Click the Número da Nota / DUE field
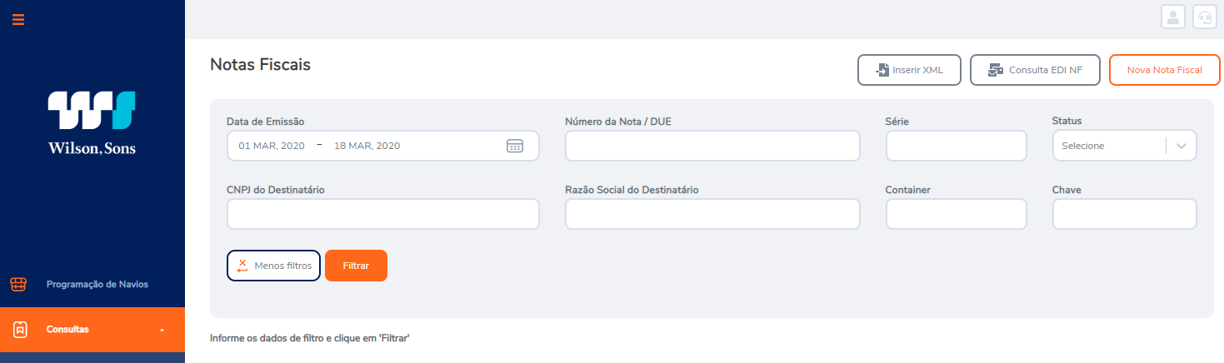 coord(712,146)
